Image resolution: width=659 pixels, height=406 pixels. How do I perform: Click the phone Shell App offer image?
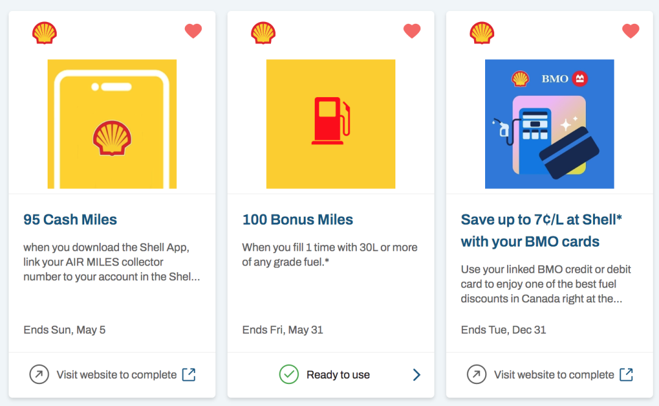click(x=112, y=124)
